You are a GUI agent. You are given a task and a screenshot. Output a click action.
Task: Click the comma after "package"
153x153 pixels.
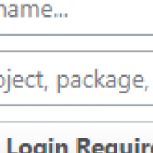[146, 88]
